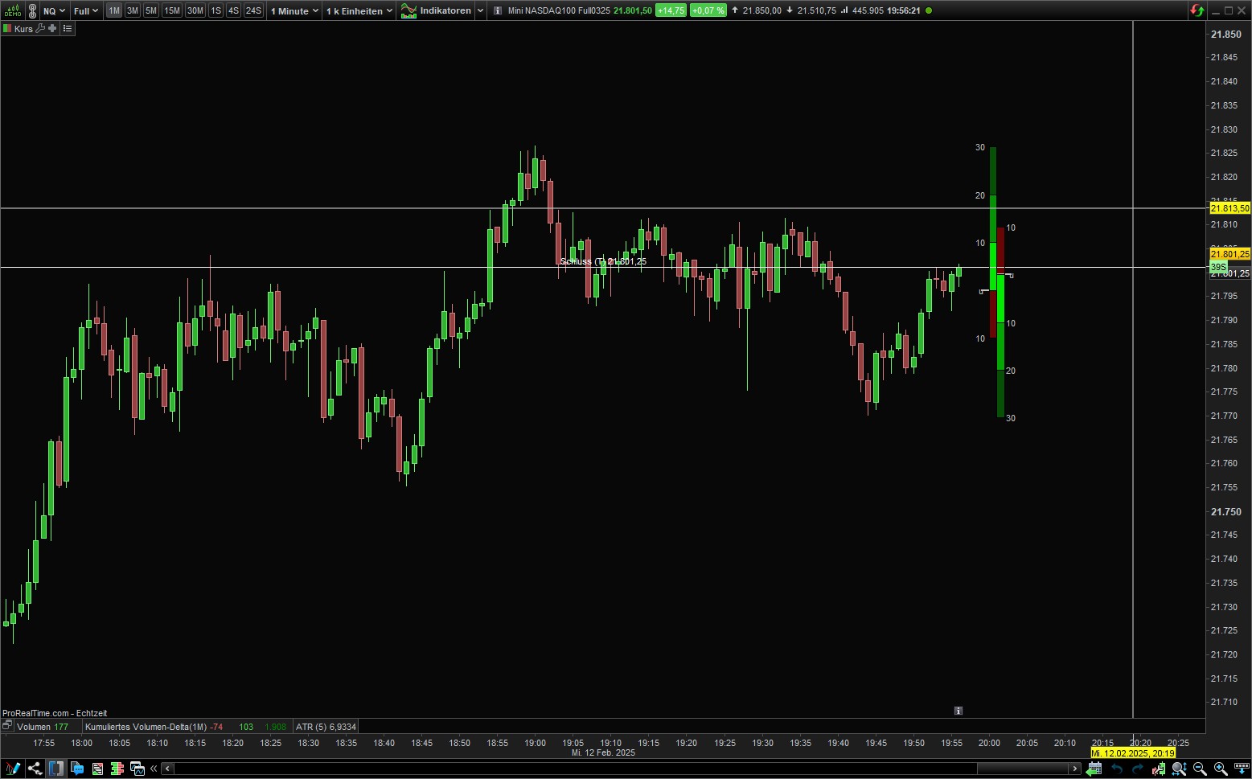Toggle the 1M timeframe button
1252x779 pixels.
tap(114, 10)
